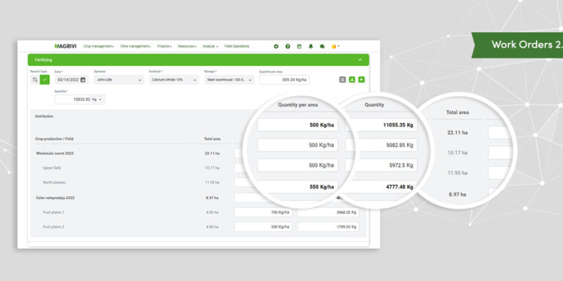Open the calendar icon in the top bar
Viewport: 563px width, 281px height.
click(299, 46)
